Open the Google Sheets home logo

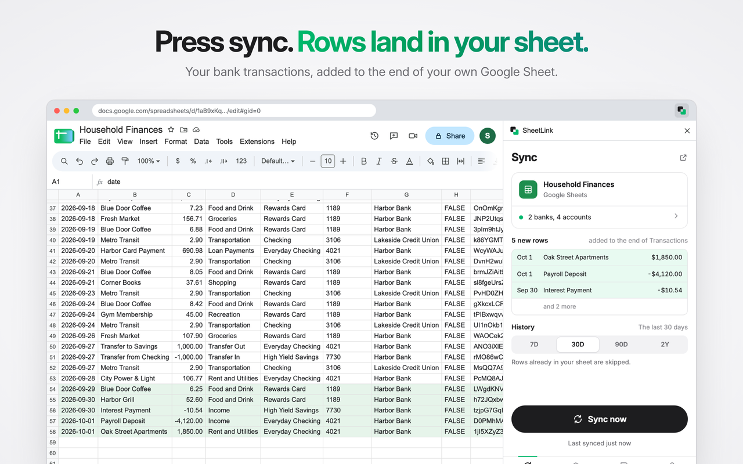(x=64, y=136)
